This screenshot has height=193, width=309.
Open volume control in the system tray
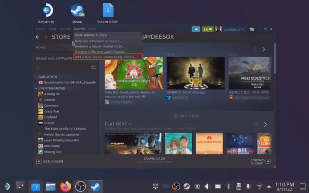coord(207,186)
